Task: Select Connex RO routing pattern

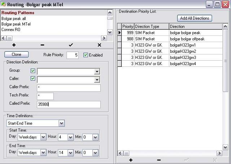Action: pyautogui.click(x=10, y=30)
